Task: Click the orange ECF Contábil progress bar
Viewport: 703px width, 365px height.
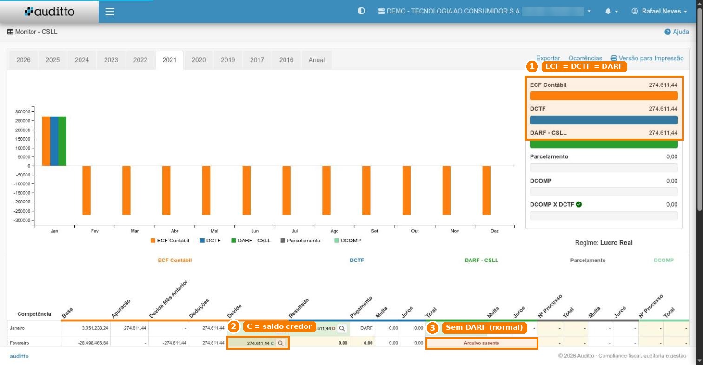Action: [604, 96]
